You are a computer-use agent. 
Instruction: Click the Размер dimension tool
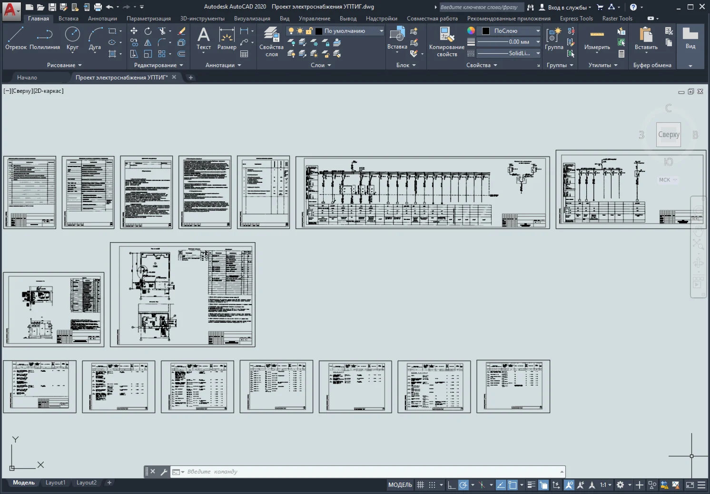227,38
